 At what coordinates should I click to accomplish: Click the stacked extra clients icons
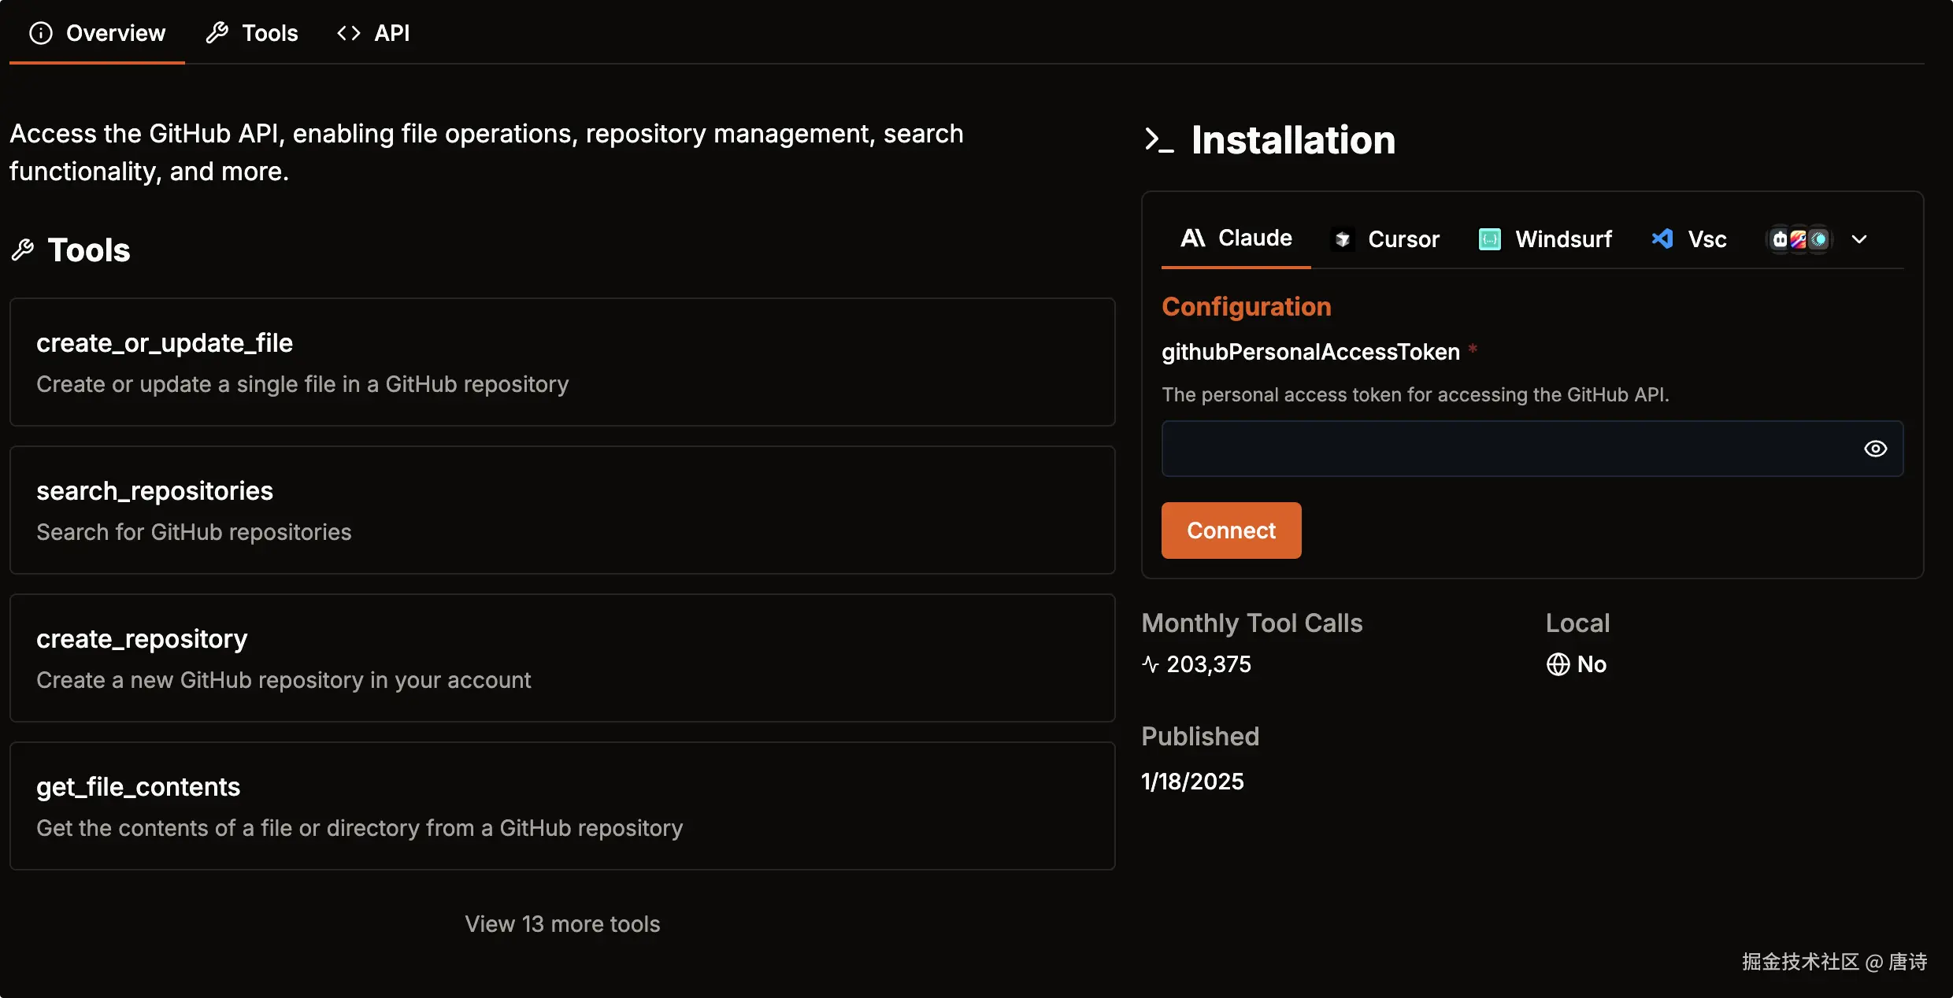click(1799, 239)
